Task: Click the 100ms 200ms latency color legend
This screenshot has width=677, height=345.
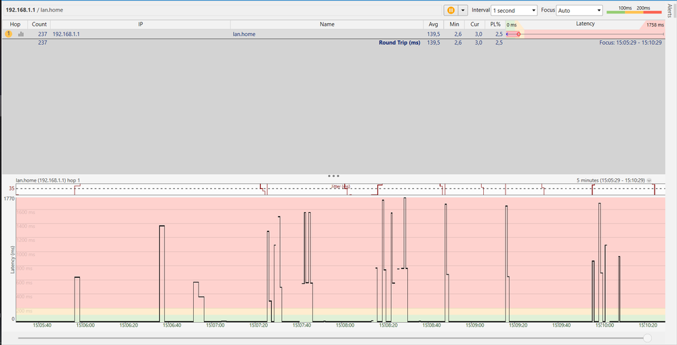Action: pyautogui.click(x=634, y=9)
